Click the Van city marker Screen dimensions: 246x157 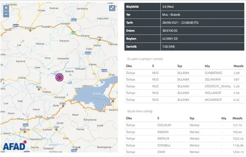113,101
